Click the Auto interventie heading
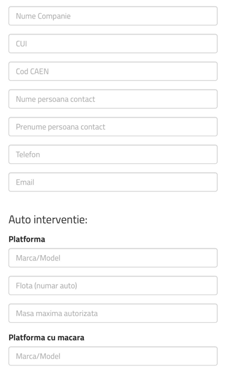Image resolution: width=243 pixels, height=372 pixels. point(48,220)
